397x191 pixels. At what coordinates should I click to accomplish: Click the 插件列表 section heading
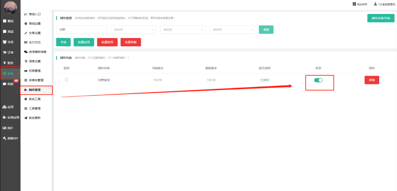tap(66, 58)
